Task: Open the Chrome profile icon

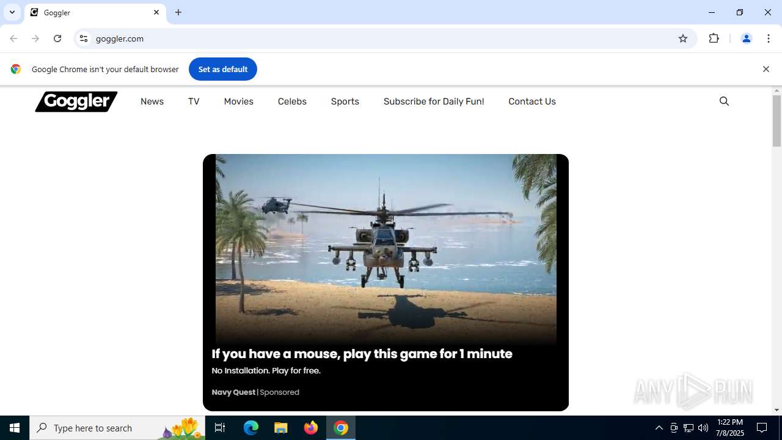Action: click(x=746, y=38)
